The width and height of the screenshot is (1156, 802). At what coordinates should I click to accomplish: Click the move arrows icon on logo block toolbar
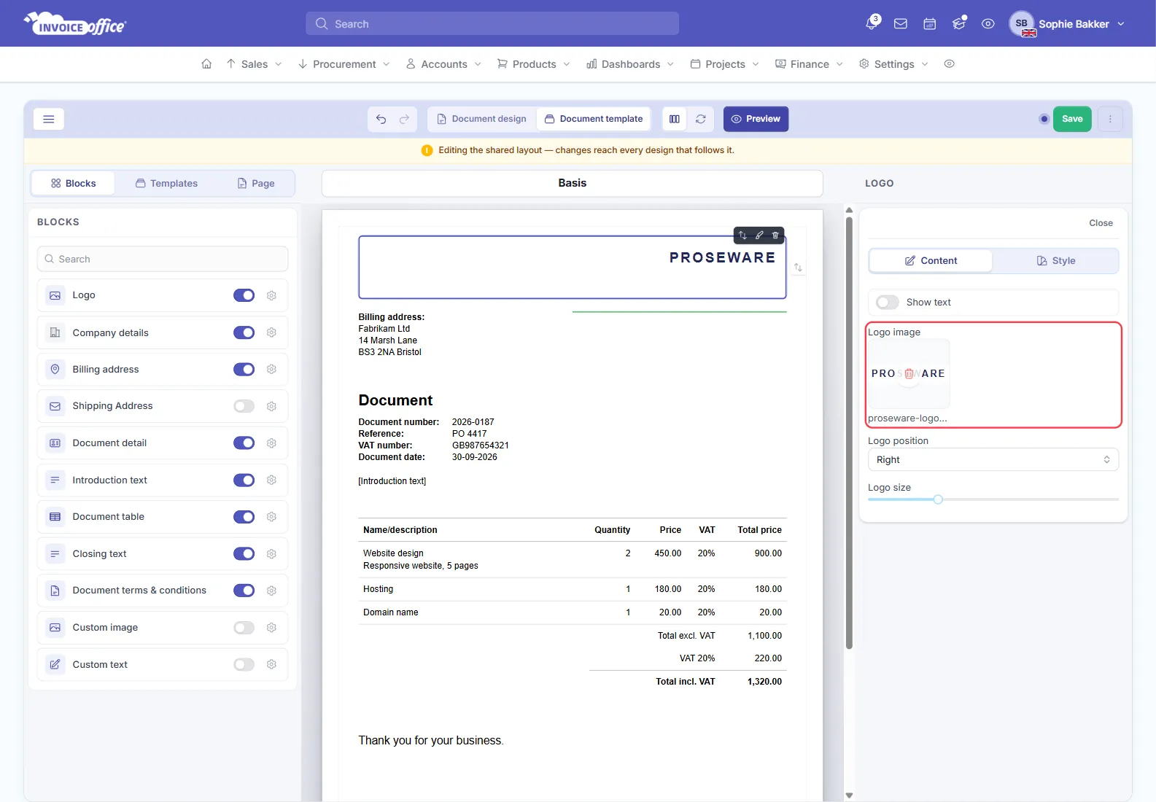point(742,235)
